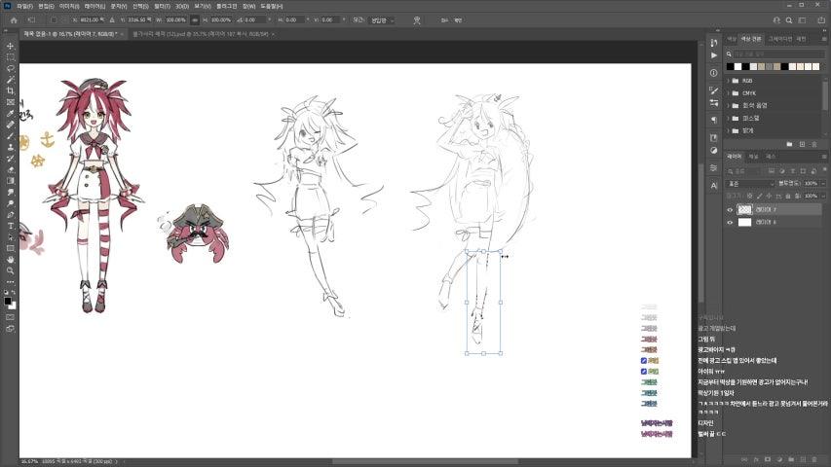Select the Lasso tool
The width and height of the screenshot is (831, 467).
[x=10, y=68]
